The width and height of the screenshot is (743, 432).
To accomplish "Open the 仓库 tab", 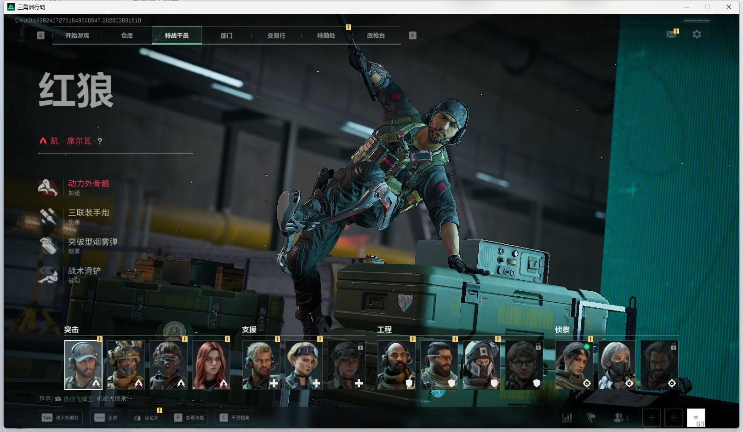I will pyautogui.click(x=127, y=35).
